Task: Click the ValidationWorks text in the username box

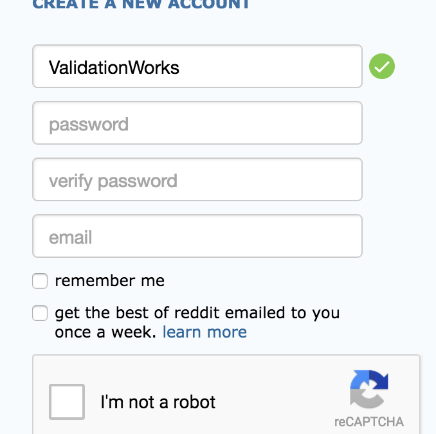Action: (114, 67)
